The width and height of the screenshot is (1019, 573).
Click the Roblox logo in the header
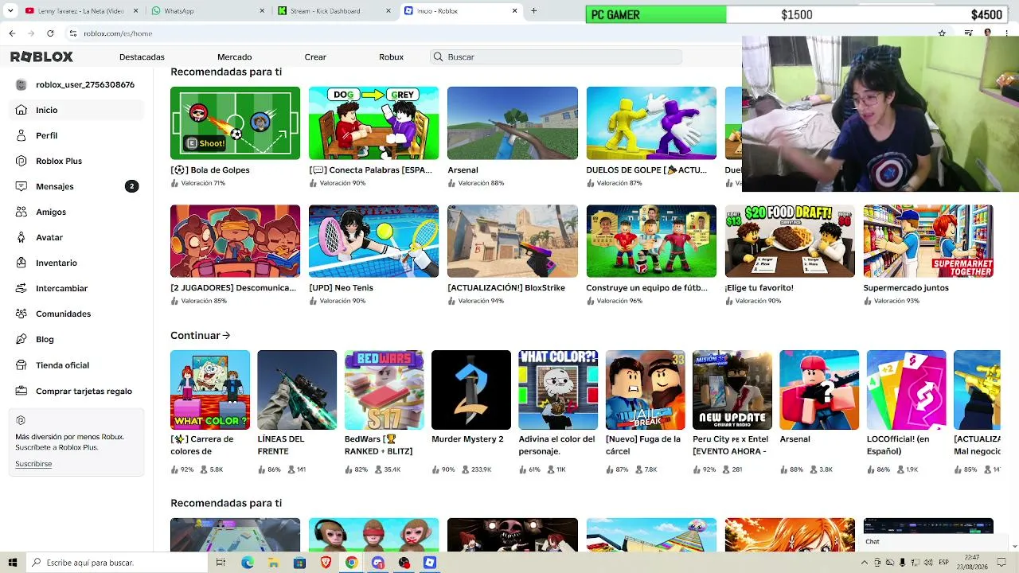tap(41, 57)
